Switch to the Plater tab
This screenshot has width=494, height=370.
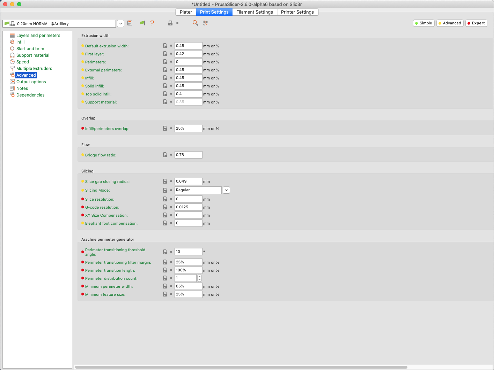click(185, 12)
